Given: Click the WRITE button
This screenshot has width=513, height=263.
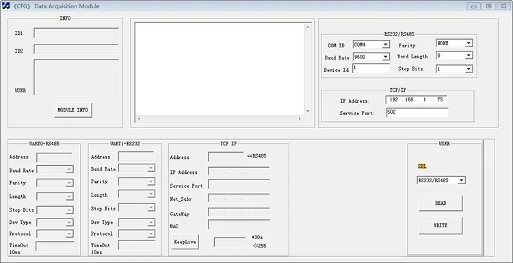Looking at the screenshot, I should coord(440,225).
